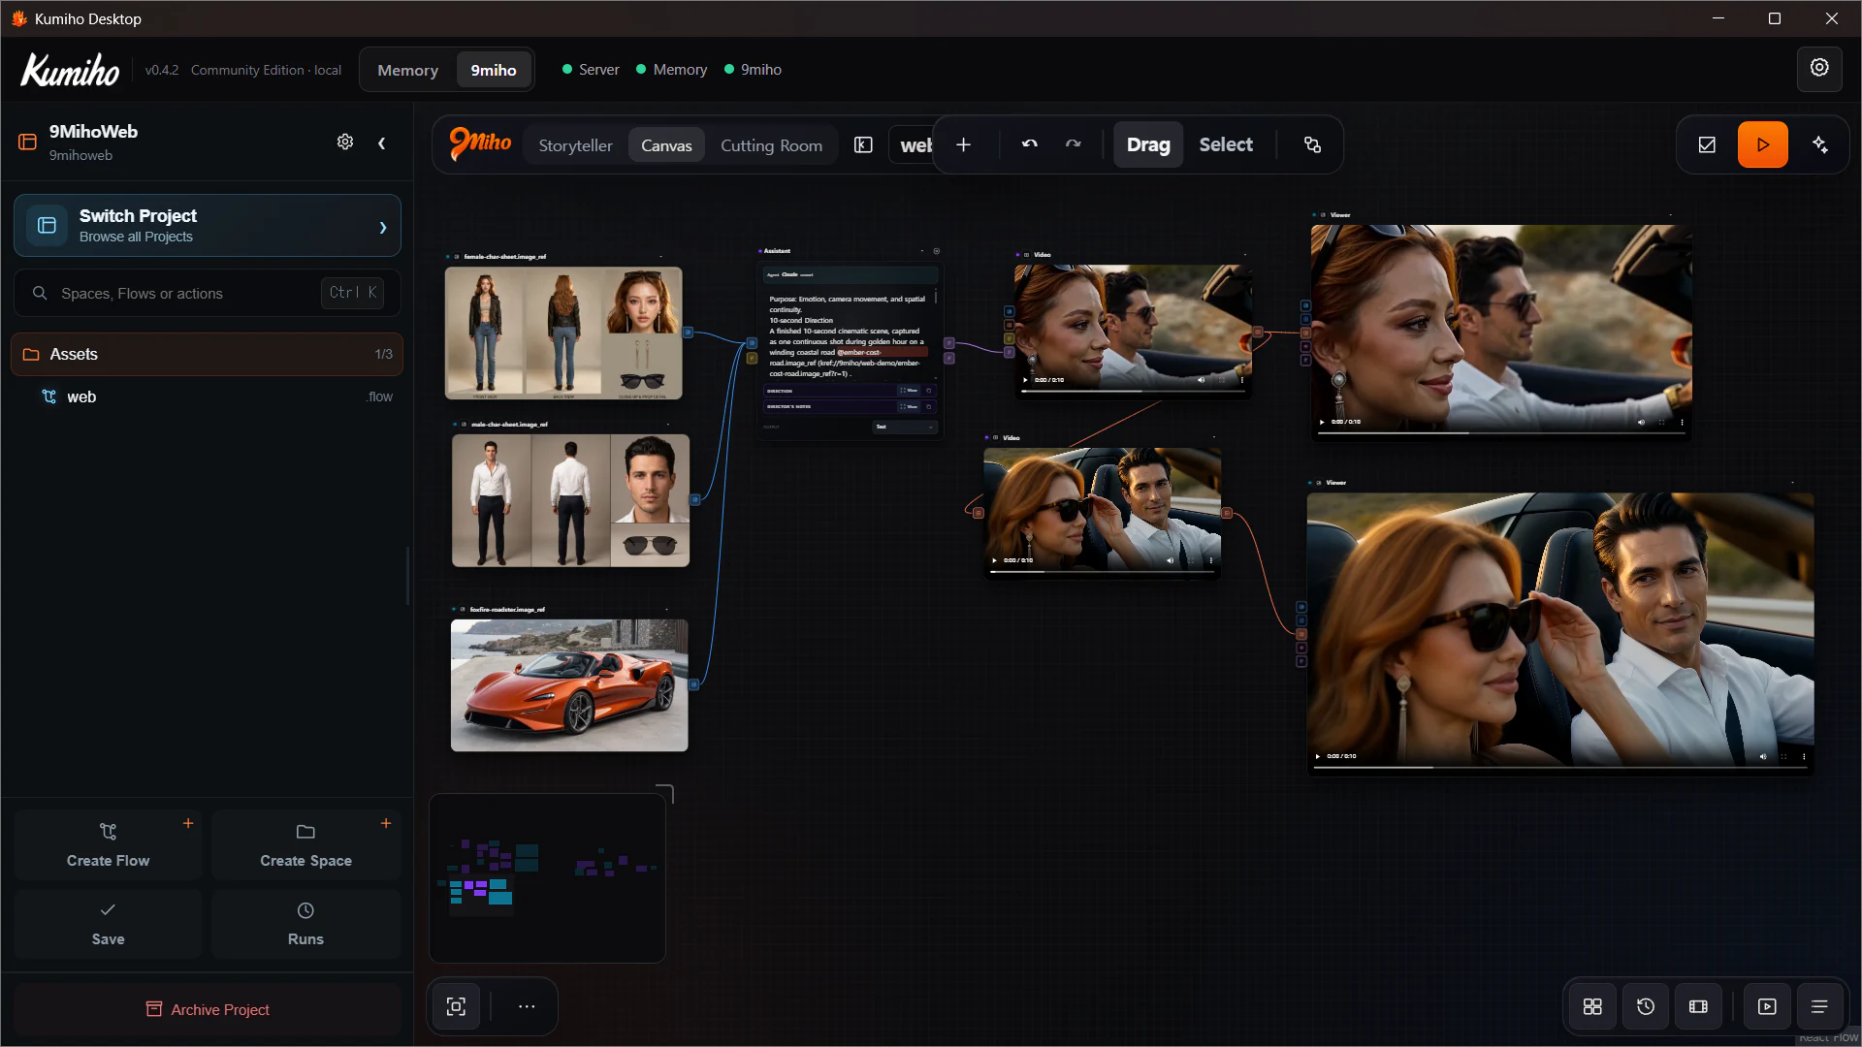Image resolution: width=1862 pixels, height=1047 pixels.
Task: Copy the DIRECTION output in the Assistant node
Action: pos(928,391)
